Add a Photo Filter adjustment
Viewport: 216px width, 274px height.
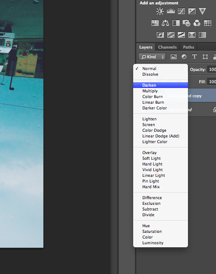pyautogui.click(x=187, y=23)
